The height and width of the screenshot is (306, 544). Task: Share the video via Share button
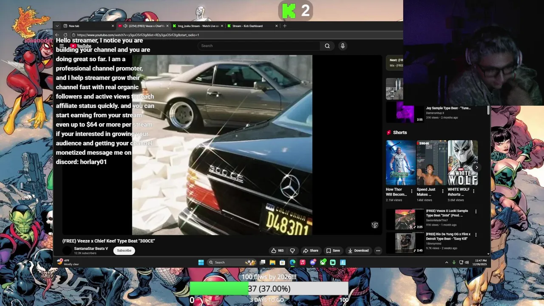(x=311, y=250)
